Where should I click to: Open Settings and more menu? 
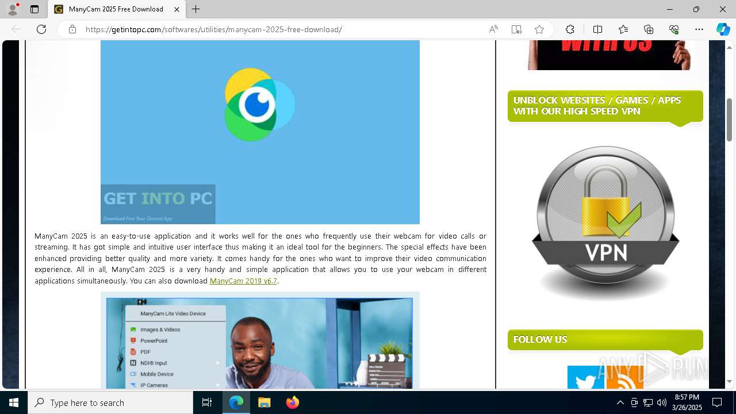coord(699,29)
